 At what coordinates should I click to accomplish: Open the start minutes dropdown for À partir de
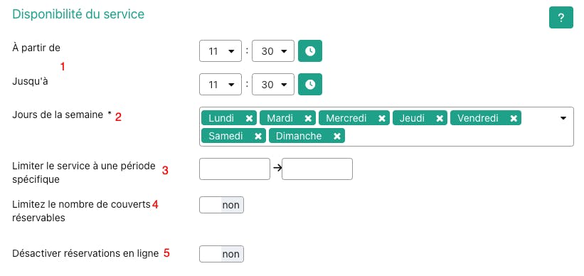[x=273, y=51]
